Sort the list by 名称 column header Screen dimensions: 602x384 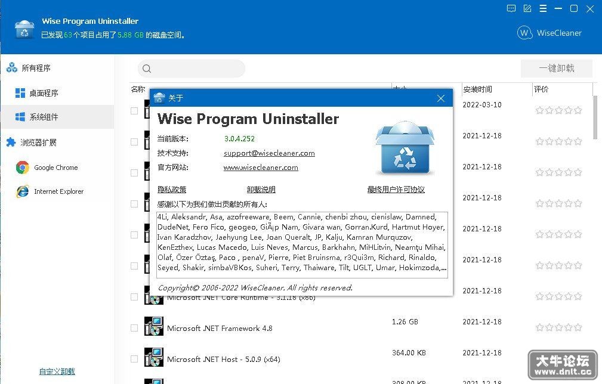point(138,89)
